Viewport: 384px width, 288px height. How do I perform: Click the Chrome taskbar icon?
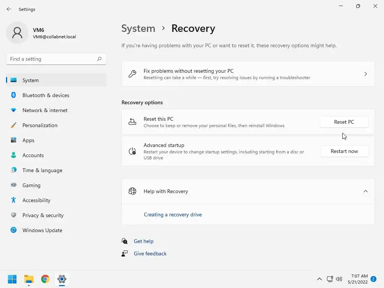(x=45, y=279)
